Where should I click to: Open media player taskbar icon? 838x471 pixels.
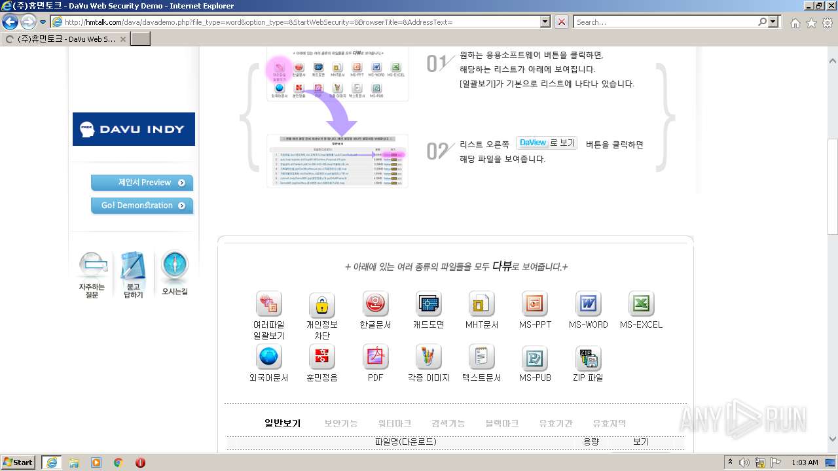(96, 462)
